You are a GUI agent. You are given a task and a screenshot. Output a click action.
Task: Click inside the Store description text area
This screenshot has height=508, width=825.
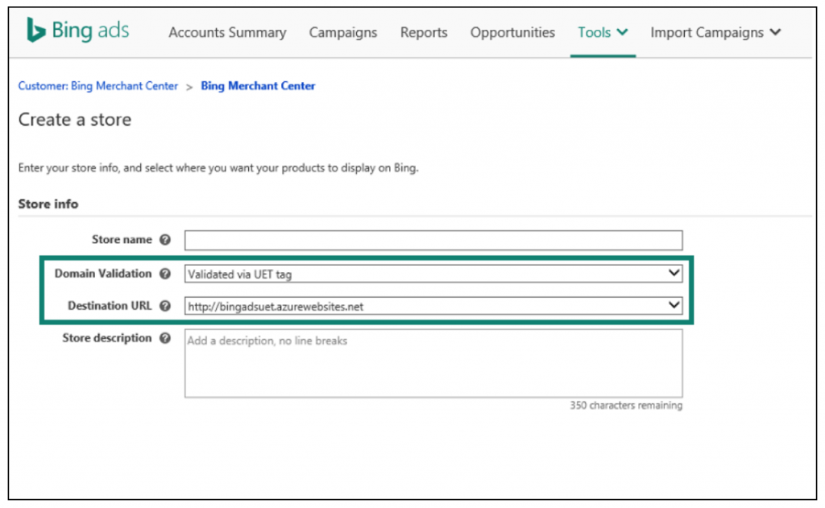[x=433, y=363]
